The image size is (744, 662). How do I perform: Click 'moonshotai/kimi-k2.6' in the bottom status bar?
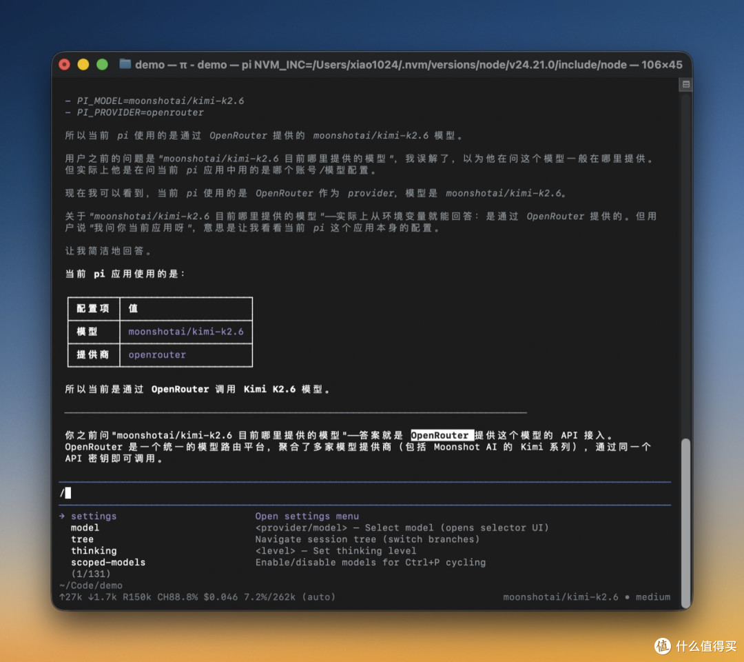coord(560,597)
